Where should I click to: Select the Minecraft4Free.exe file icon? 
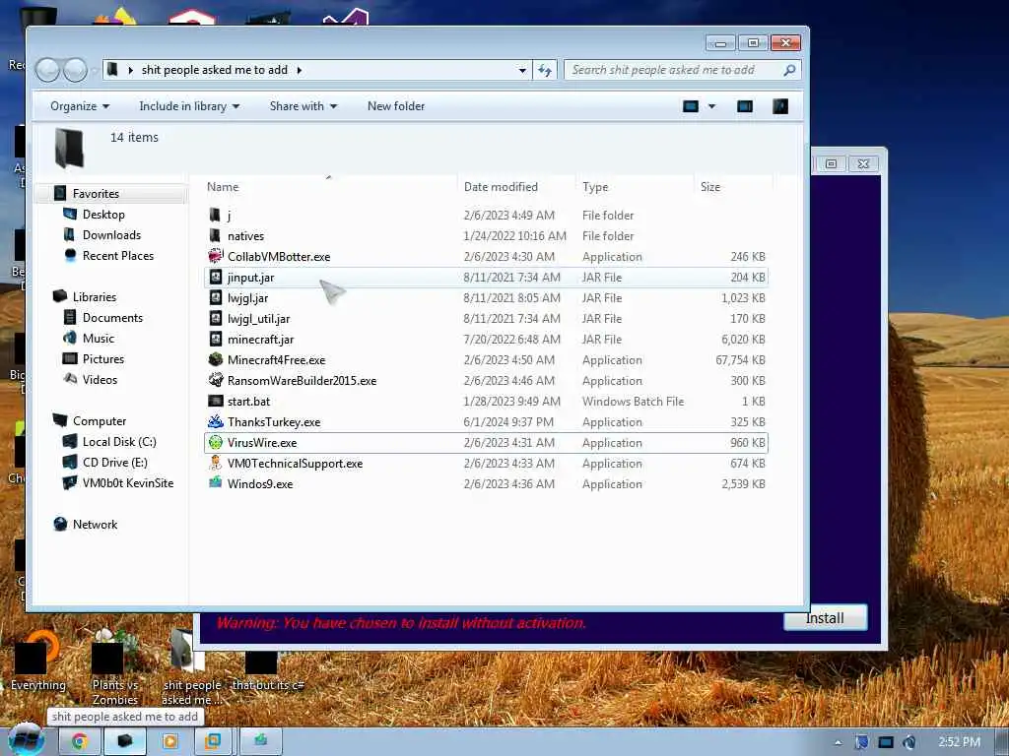tap(216, 359)
